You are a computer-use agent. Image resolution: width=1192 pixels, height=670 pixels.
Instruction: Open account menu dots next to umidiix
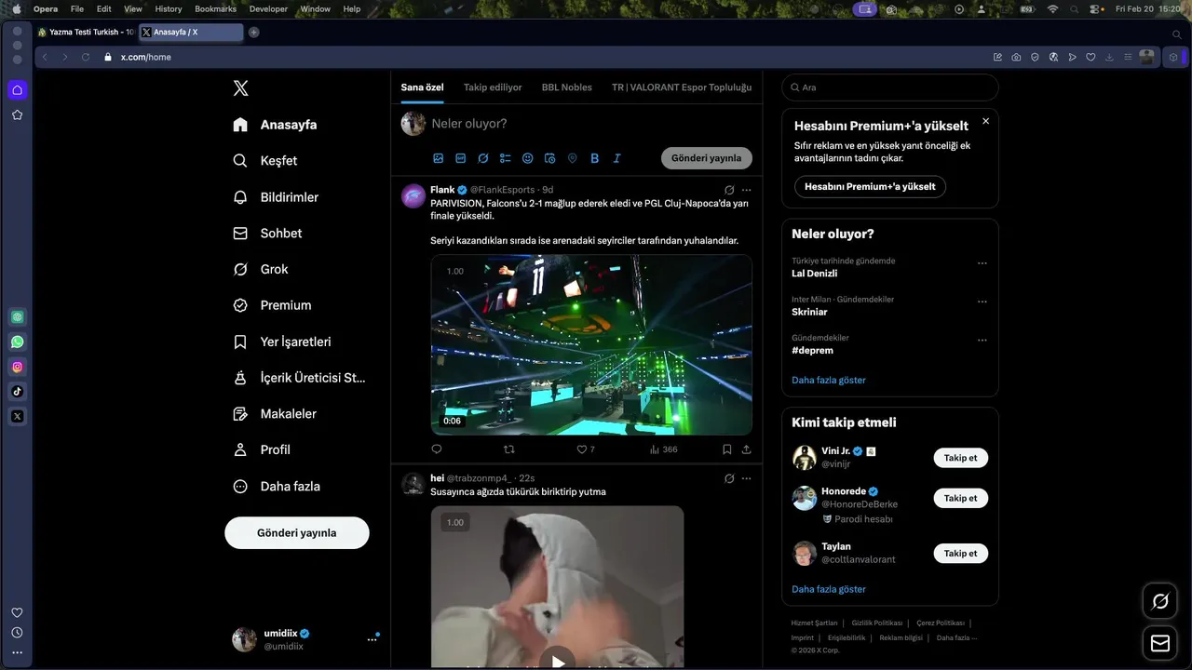pos(372,639)
